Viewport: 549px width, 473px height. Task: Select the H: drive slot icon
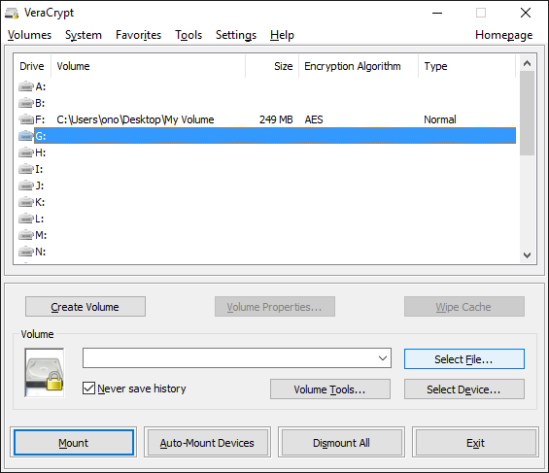tap(26, 152)
